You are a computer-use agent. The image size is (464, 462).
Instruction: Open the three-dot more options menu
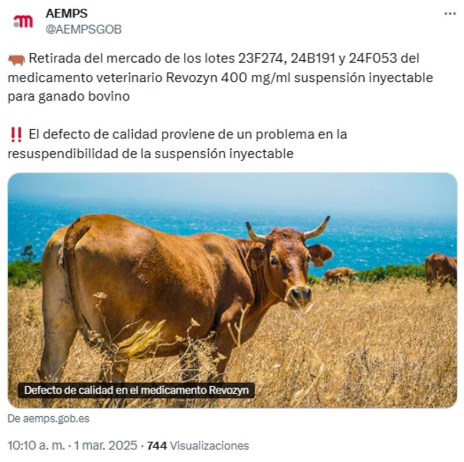point(450,14)
